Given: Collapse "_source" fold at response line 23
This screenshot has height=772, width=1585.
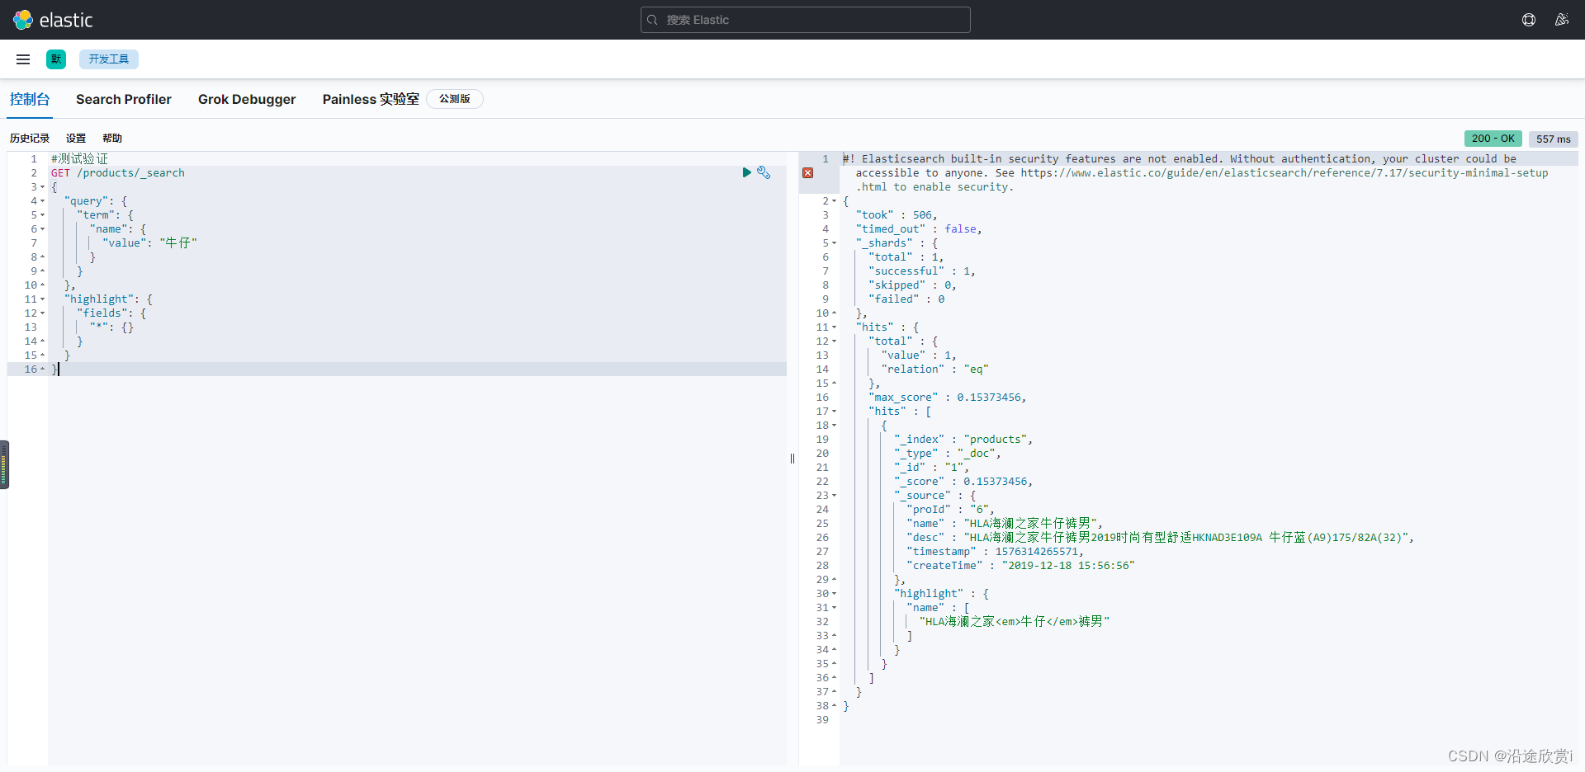Looking at the screenshot, I should [x=835, y=496].
